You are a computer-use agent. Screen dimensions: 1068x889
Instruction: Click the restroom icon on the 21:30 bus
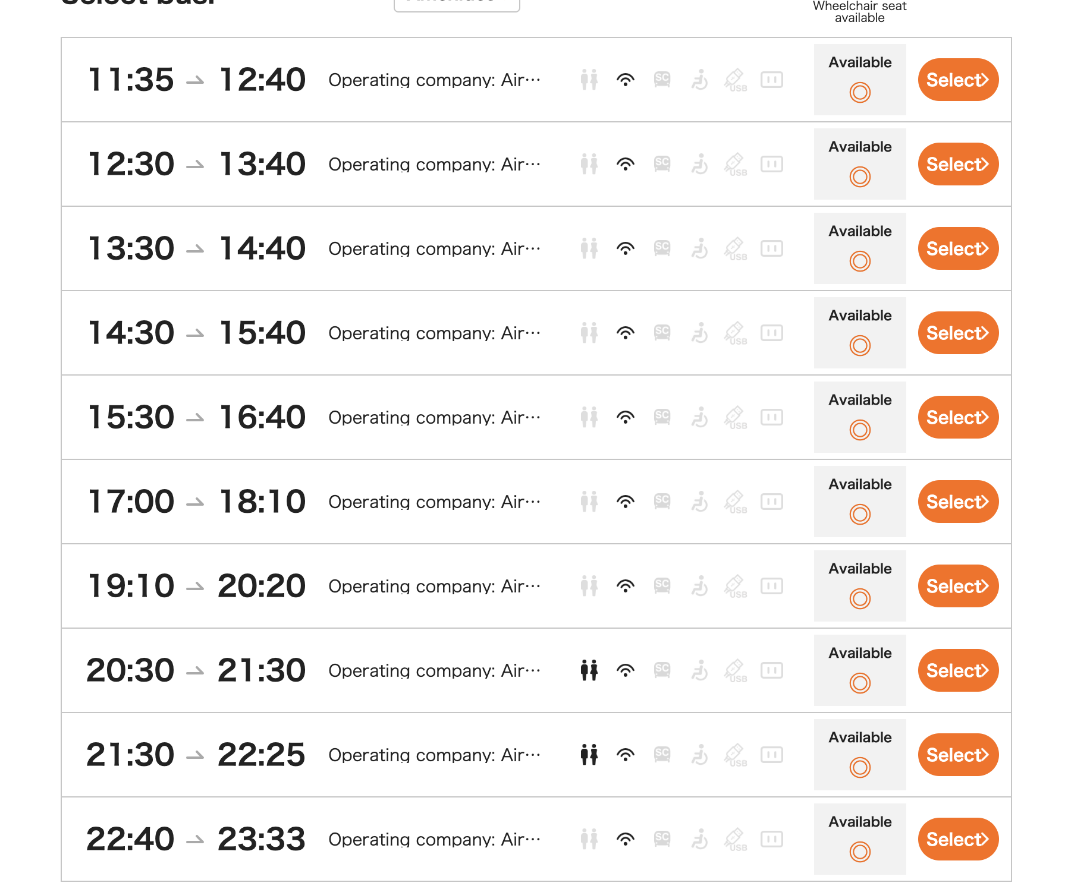pyautogui.click(x=589, y=755)
